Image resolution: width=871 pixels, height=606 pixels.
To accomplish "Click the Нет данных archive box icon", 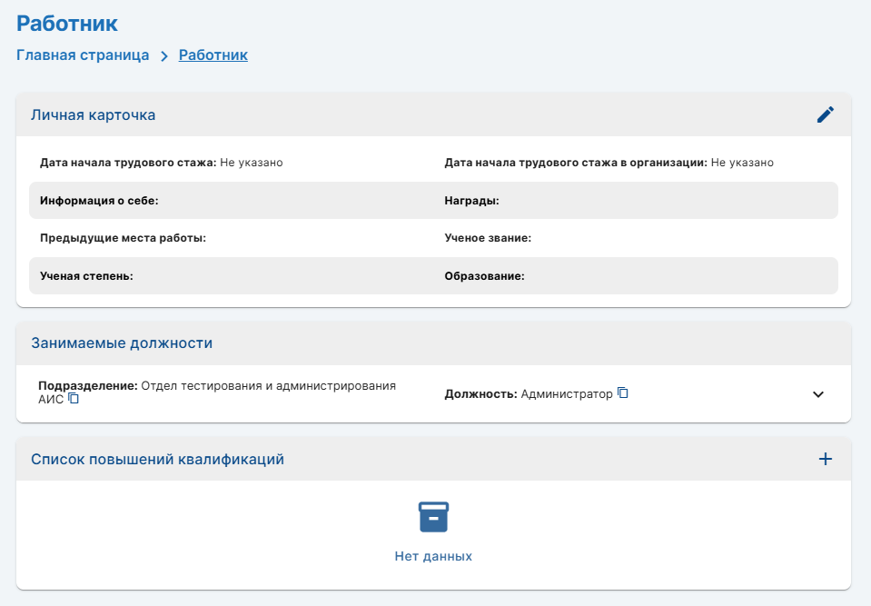I will (433, 517).
